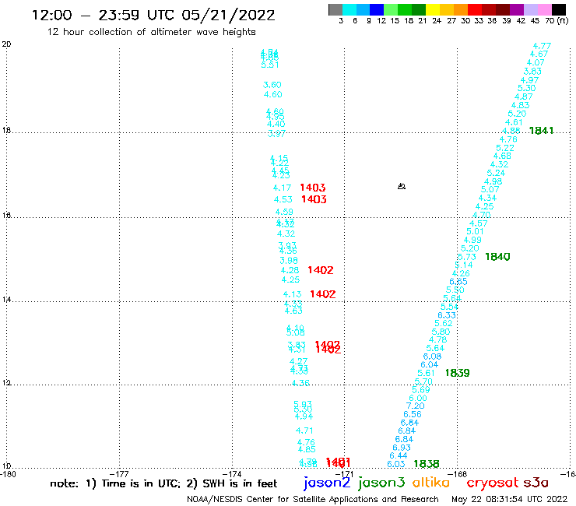The height and width of the screenshot is (506, 576).
Task: Click the 5.73 value beside 1840
Action: (467, 257)
